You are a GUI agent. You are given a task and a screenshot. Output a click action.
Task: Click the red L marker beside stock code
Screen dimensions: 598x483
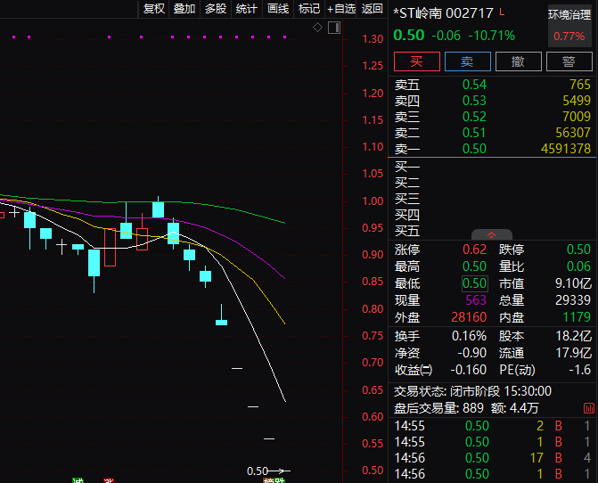coord(502,12)
